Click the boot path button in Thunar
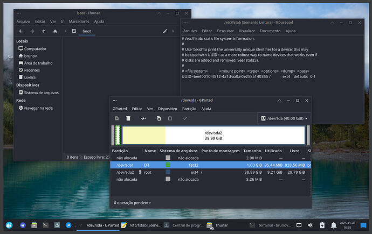Image resolution: width=372 pixels, height=234 pixels. (x=86, y=31)
